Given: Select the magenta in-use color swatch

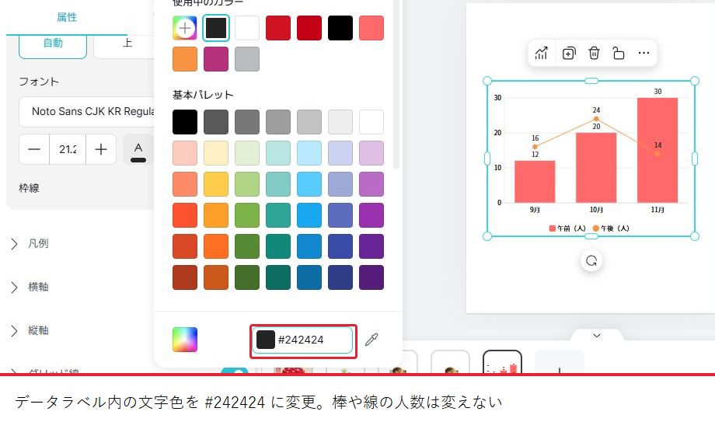Looking at the screenshot, I should [216, 59].
